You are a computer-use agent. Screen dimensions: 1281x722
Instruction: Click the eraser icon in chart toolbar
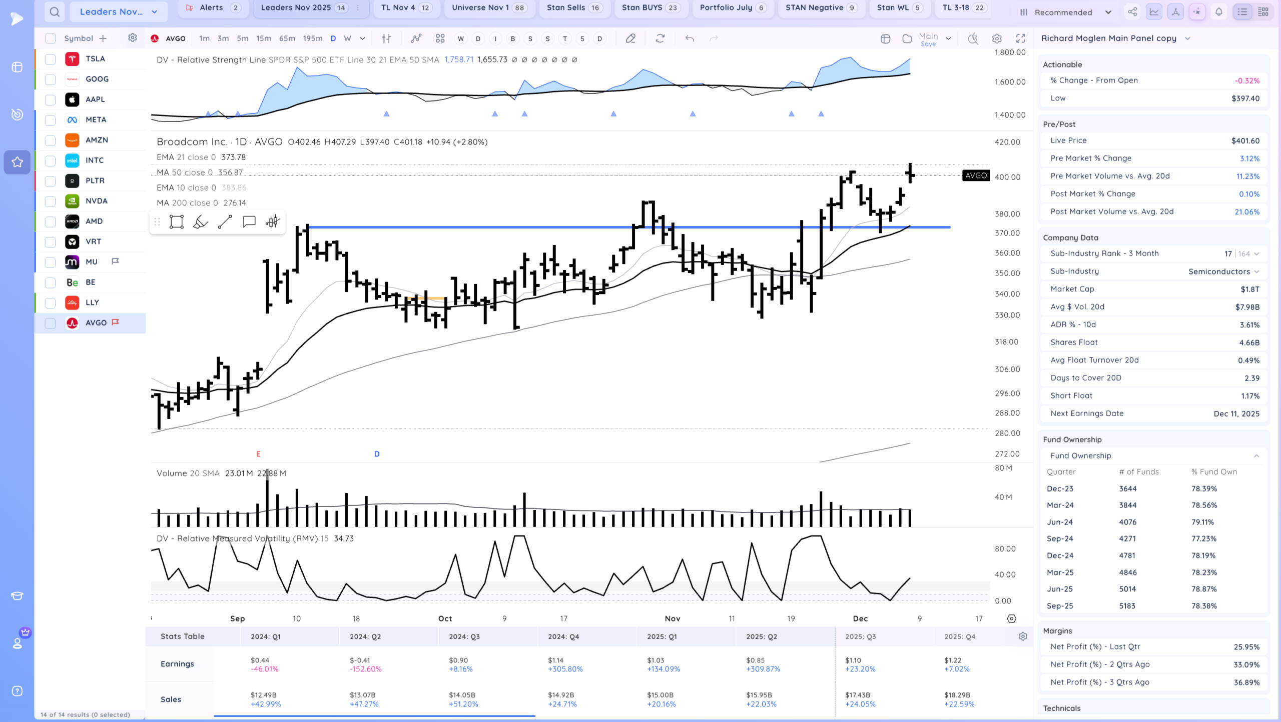click(630, 38)
